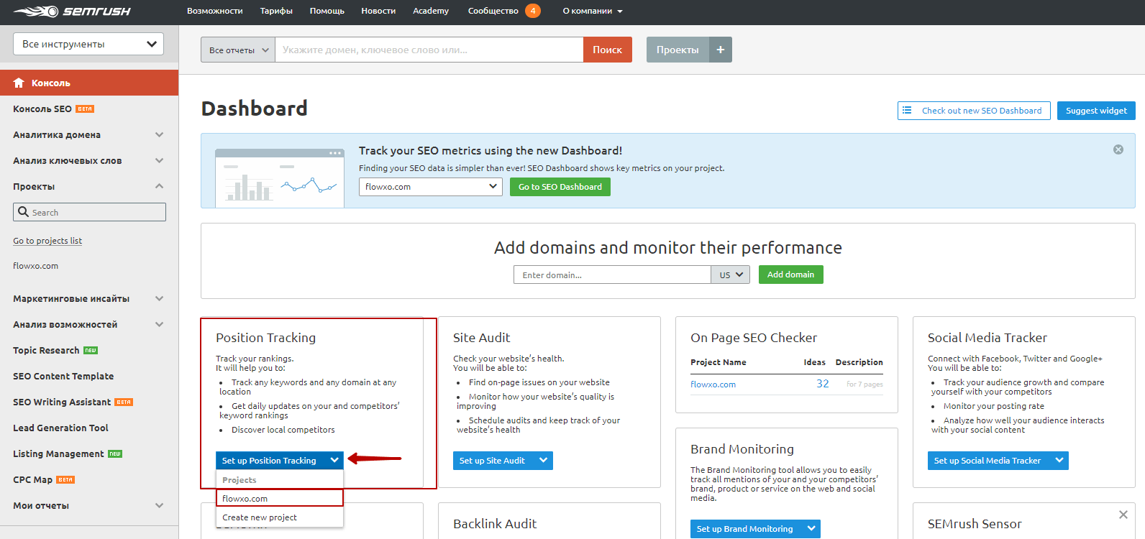Click the dashboard chart preview thumbnail
Viewport: 1145px width, 539px height.
click(x=280, y=178)
